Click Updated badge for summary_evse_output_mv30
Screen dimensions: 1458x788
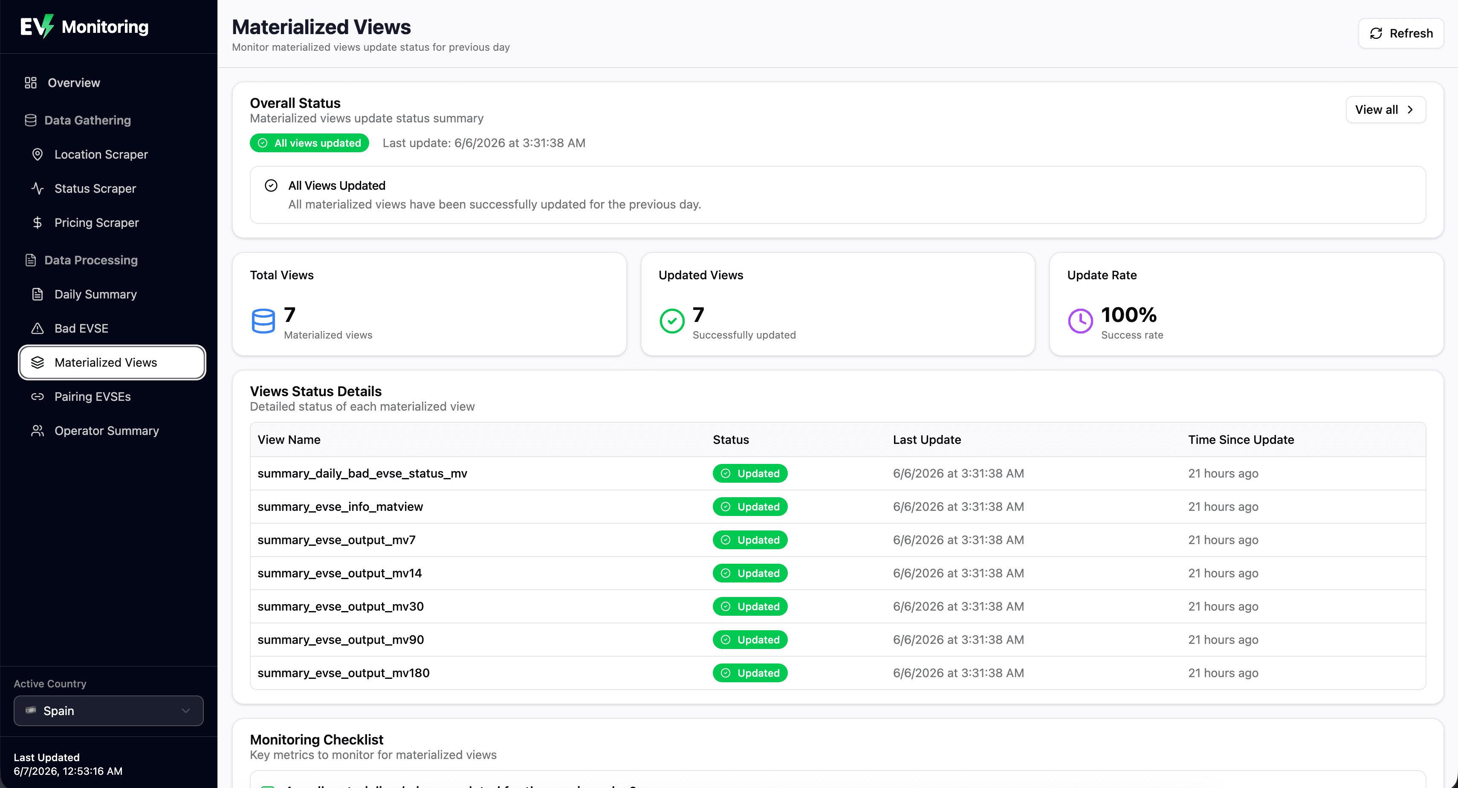(750, 606)
